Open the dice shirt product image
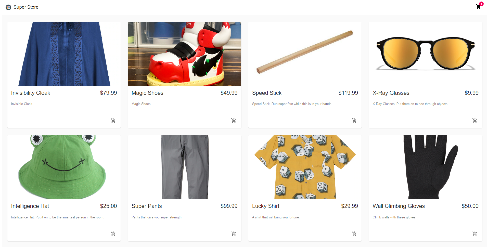The width and height of the screenshot is (487, 249). [305, 167]
